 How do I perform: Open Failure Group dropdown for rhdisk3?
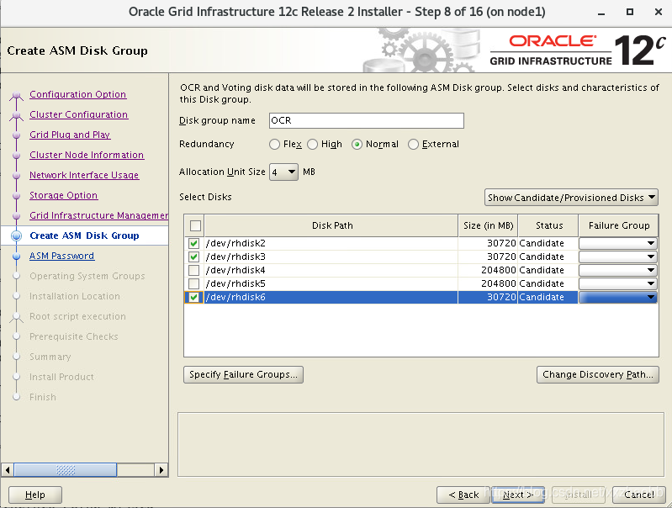618,257
